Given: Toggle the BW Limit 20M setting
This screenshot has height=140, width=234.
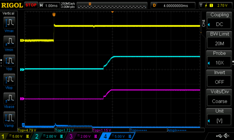Looking at the screenshot, I should (x=219, y=40).
